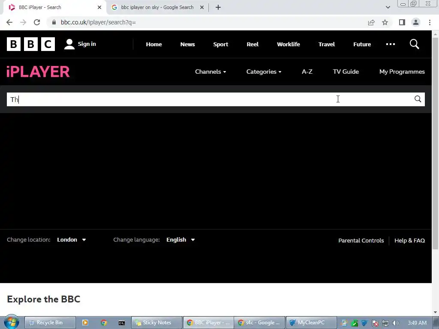This screenshot has height=329, width=439.
Task: Open a new tab with plus
Action: (218, 8)
